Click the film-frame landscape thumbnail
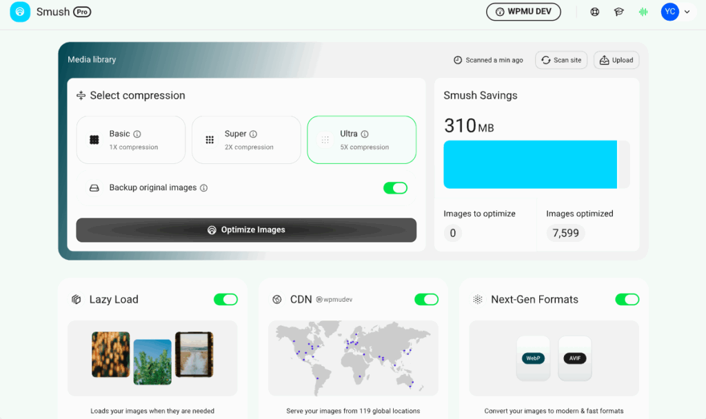Image resolution: width=706 pixels, height=419 pixels. pyautogui.click(x=194, y=355)
